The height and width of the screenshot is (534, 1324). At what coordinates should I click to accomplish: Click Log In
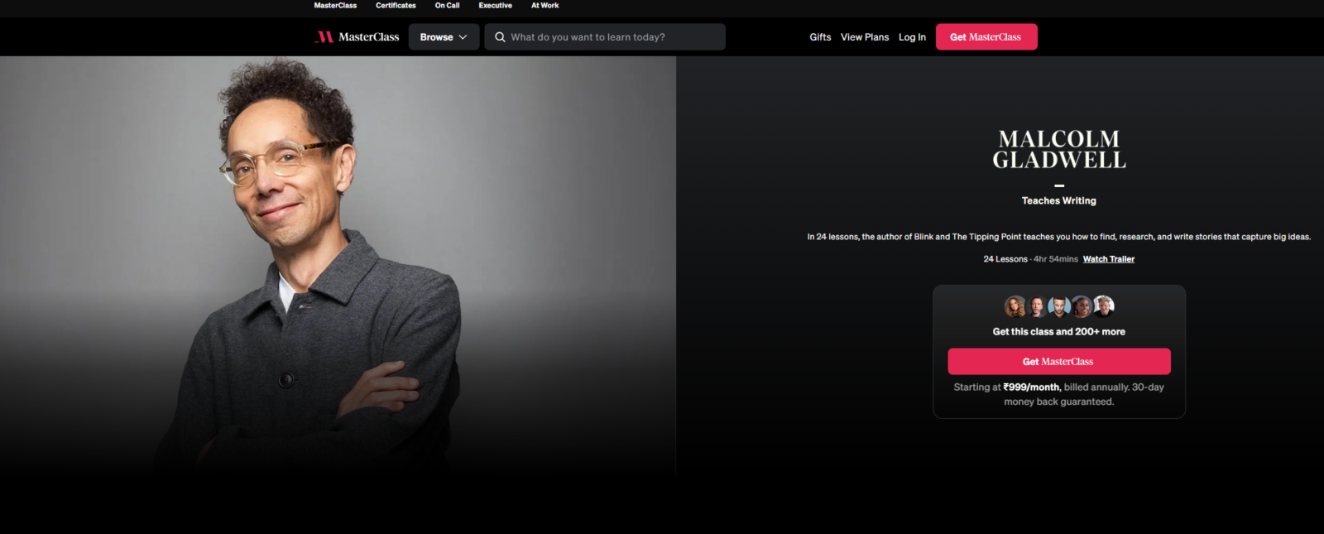912,37
